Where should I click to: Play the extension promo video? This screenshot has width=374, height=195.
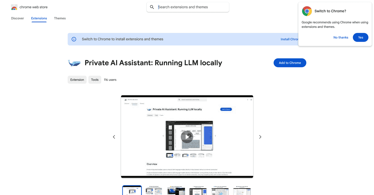tap(187, 137)
